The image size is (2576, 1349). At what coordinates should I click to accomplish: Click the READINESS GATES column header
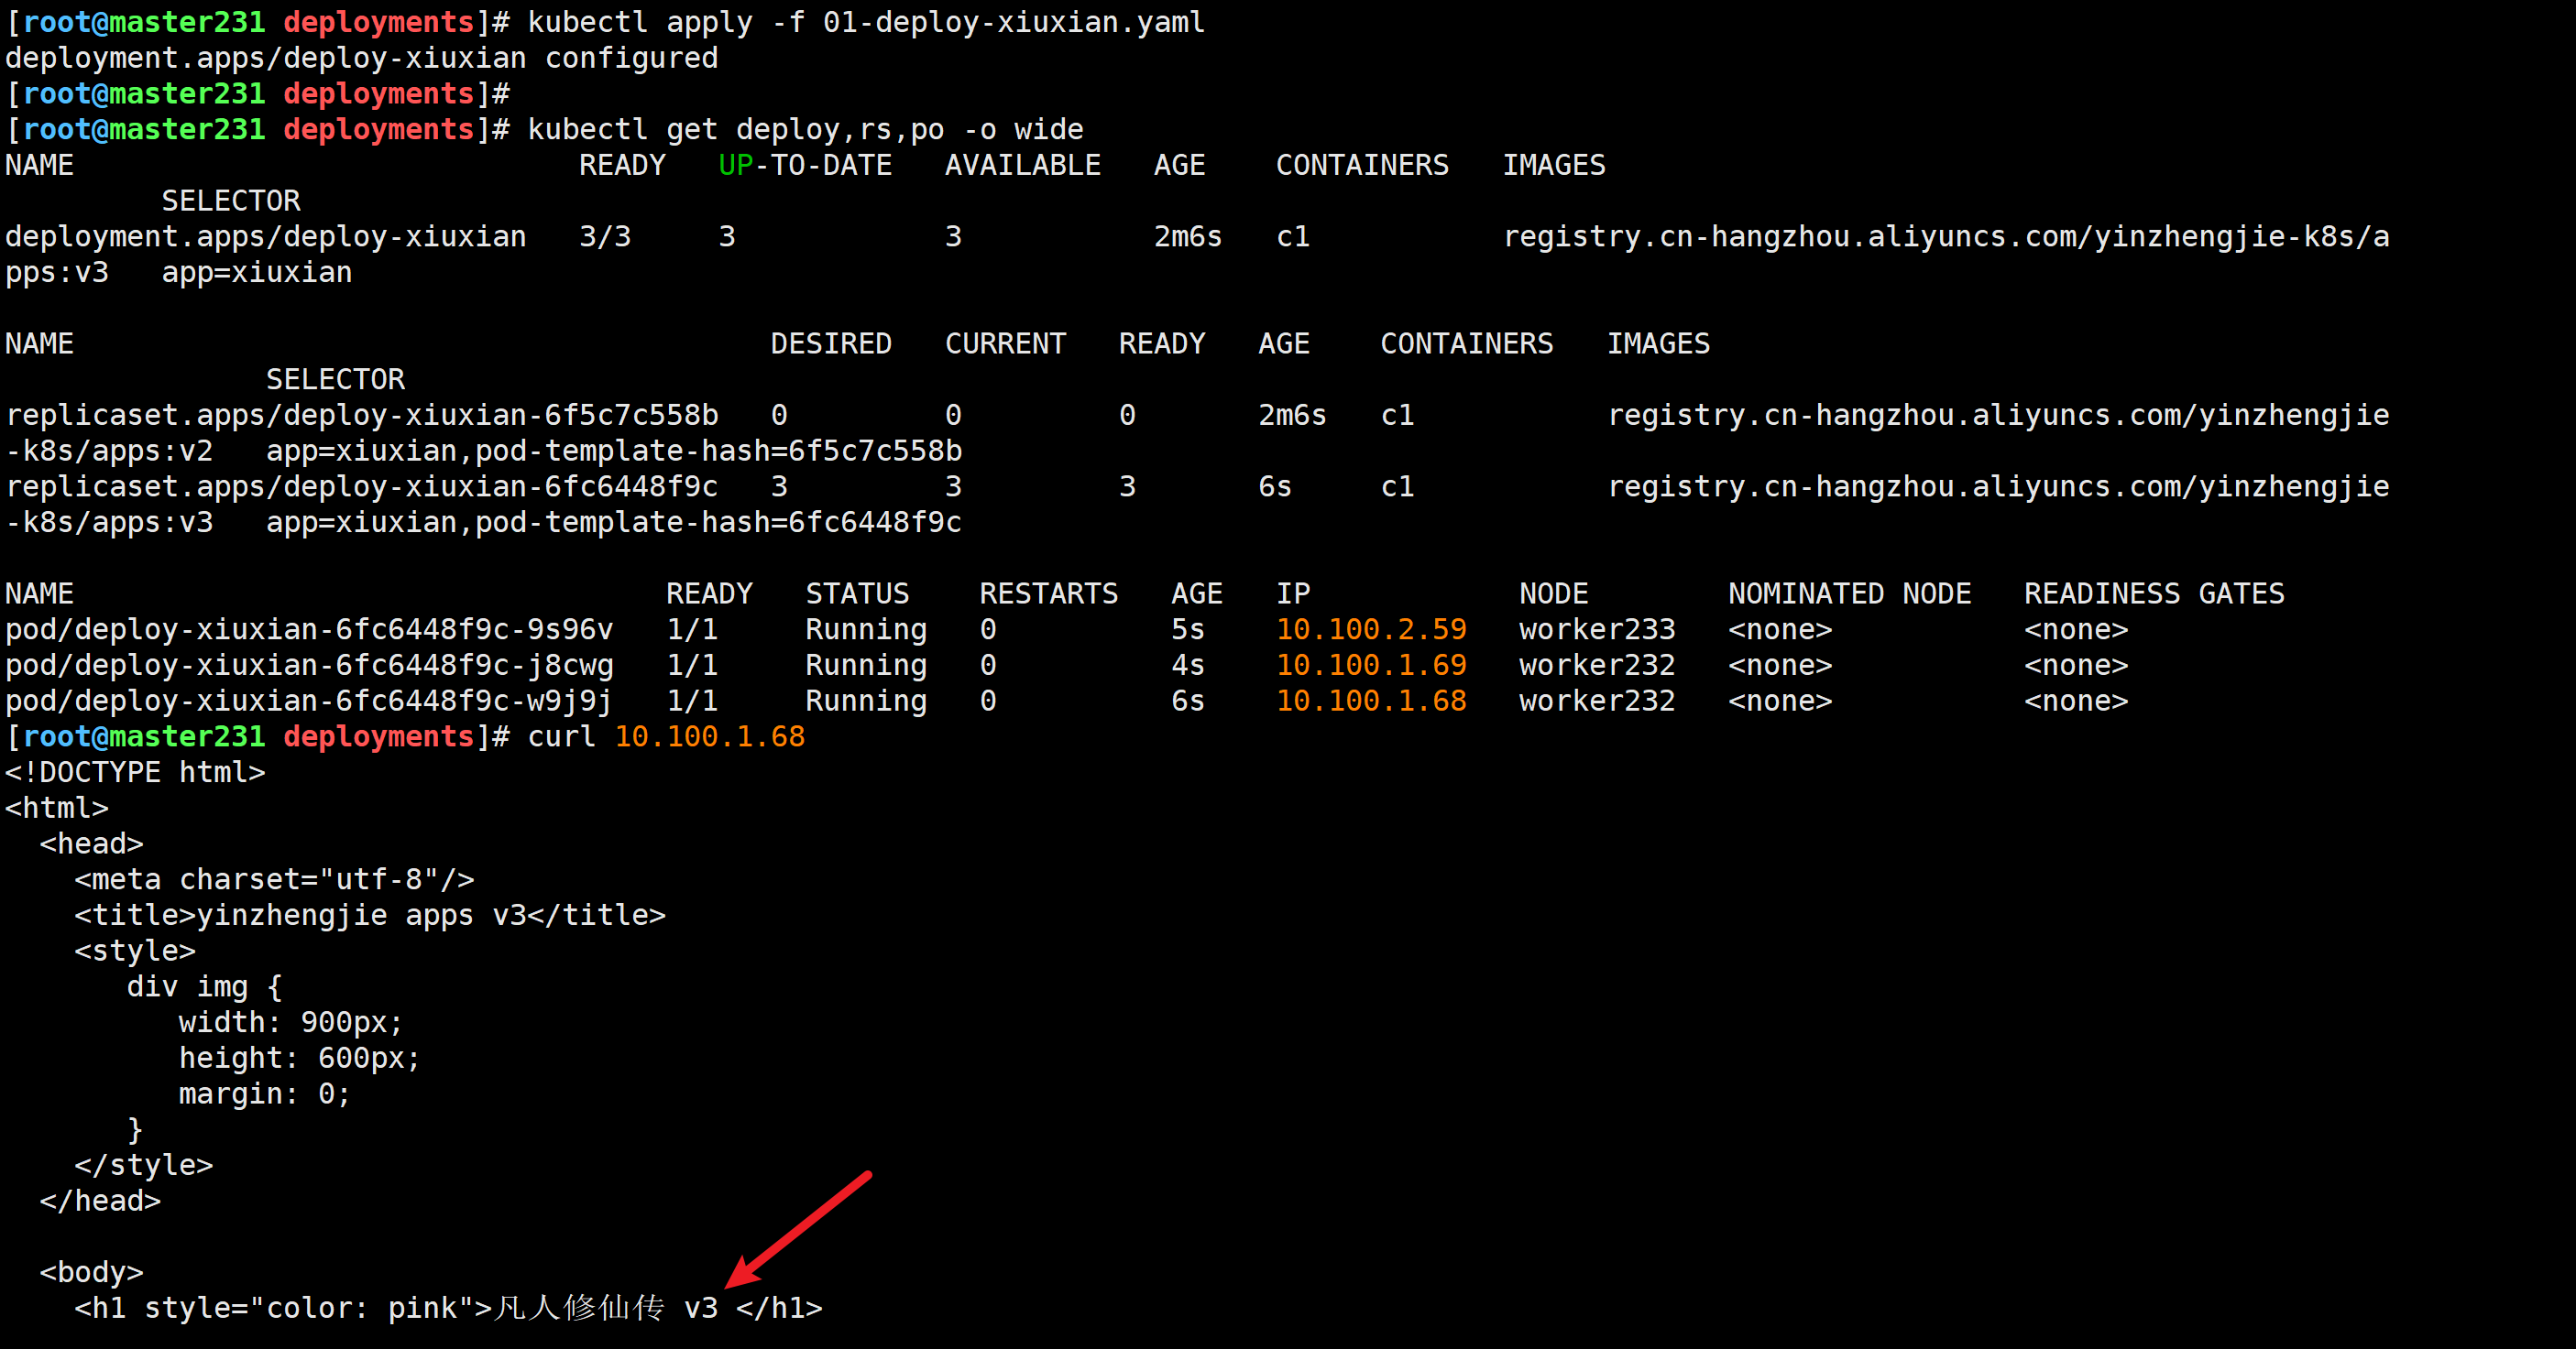point(2154,593)
